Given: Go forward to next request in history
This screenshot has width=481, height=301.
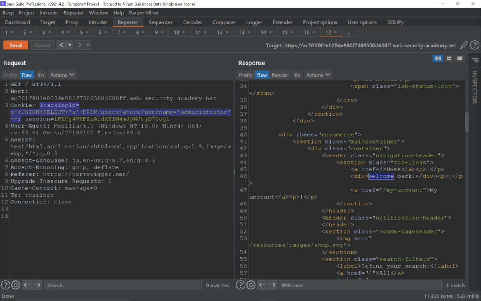Looking at the screenshot, I should 79,45.
